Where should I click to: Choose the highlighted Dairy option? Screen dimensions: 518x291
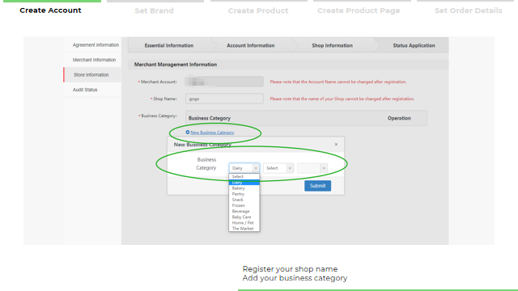click(244, 183)
